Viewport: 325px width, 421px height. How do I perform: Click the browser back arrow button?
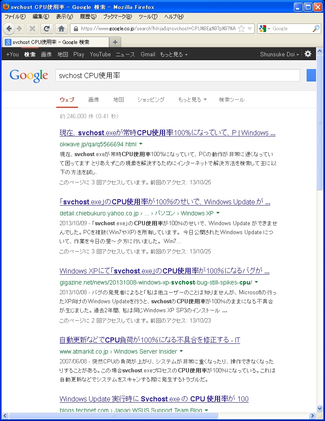pos(9,29)
